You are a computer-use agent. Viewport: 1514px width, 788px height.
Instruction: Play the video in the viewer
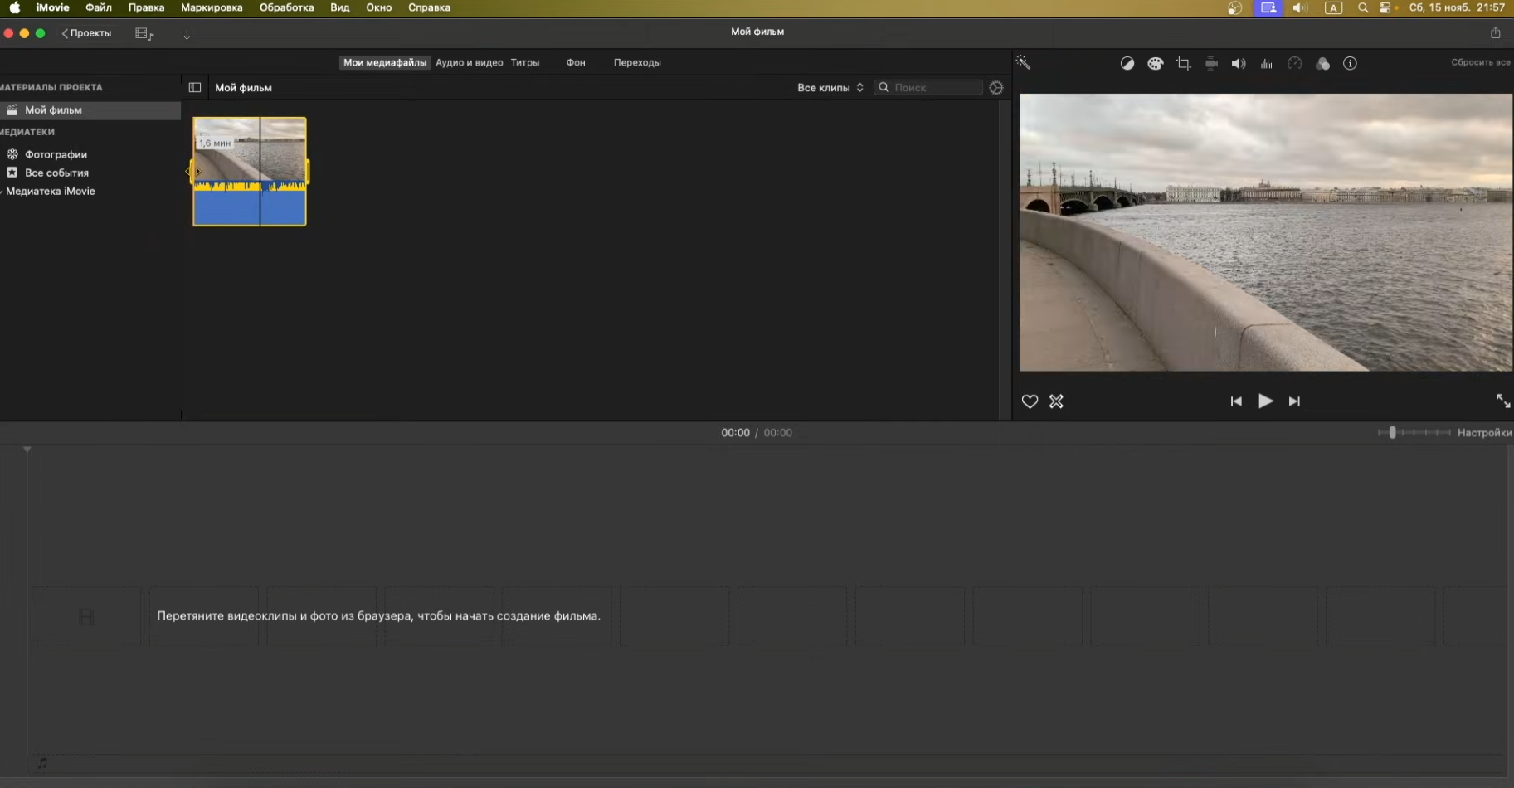coord(1265,401)
